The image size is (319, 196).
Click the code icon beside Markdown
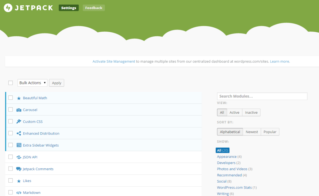[x=19, y=192]
